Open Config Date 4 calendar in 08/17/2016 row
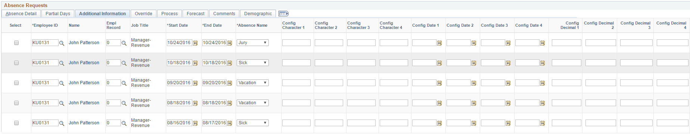Image resolution: width=690 pixels, height=134 pixels. click(x=542, y=123)
